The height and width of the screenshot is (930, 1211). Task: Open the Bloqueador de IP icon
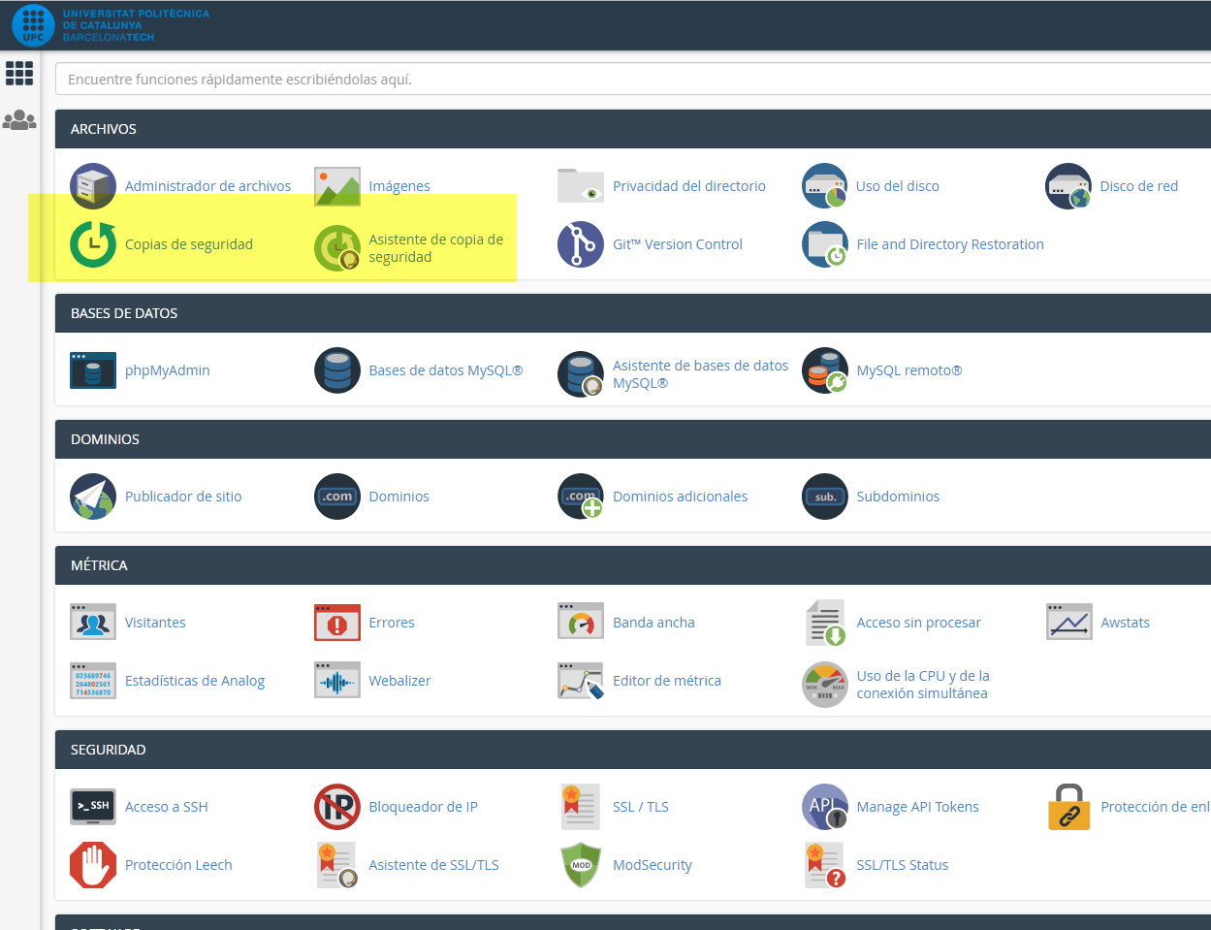337,807
